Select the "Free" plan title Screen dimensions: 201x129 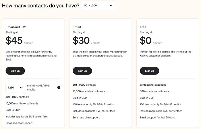coord(143,27)
